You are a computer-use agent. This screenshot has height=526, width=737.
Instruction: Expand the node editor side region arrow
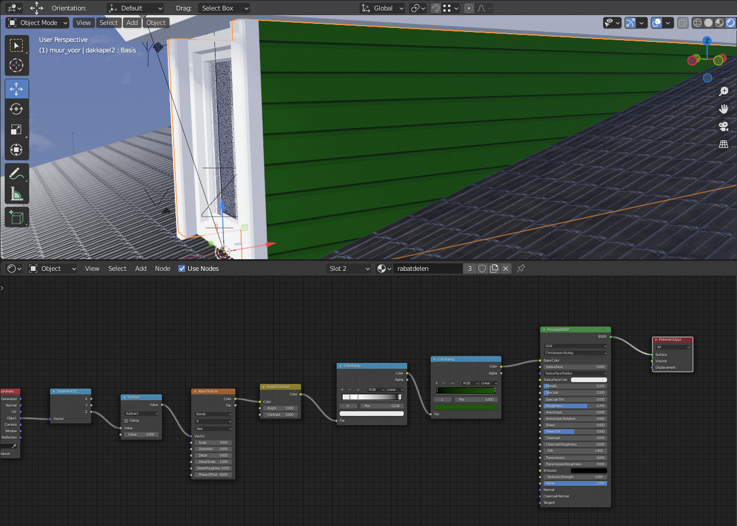click(2, 288)
